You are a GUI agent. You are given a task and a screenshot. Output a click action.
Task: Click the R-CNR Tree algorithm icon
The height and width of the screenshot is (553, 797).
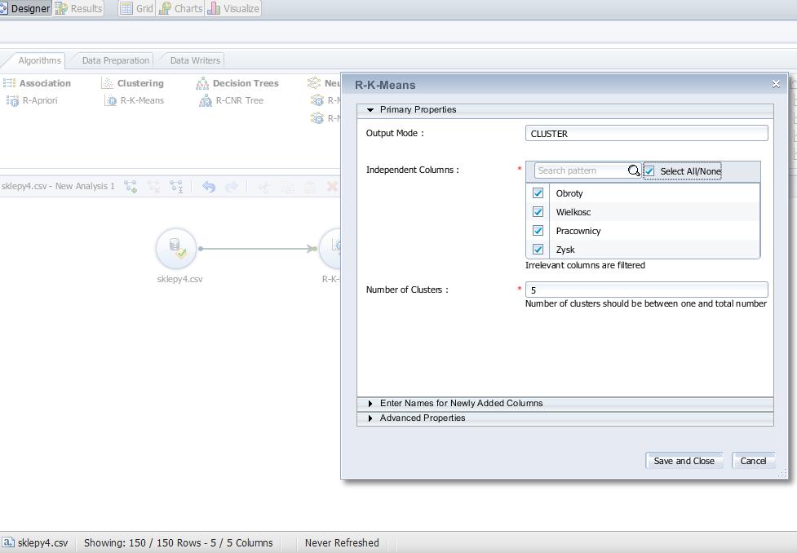click(x=206, y=100)
